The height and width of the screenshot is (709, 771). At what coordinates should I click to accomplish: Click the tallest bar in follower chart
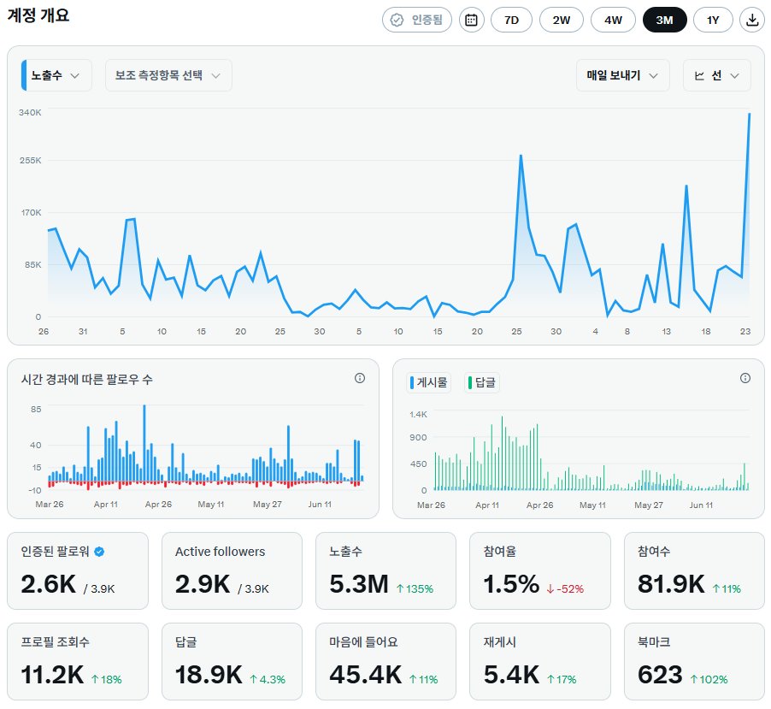point(144,443)
